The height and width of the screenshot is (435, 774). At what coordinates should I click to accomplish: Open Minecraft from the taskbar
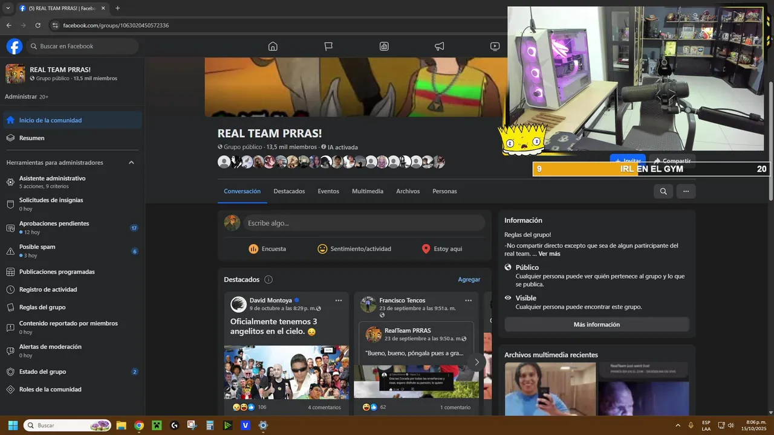pyautogui.click(x=157, y=425)
